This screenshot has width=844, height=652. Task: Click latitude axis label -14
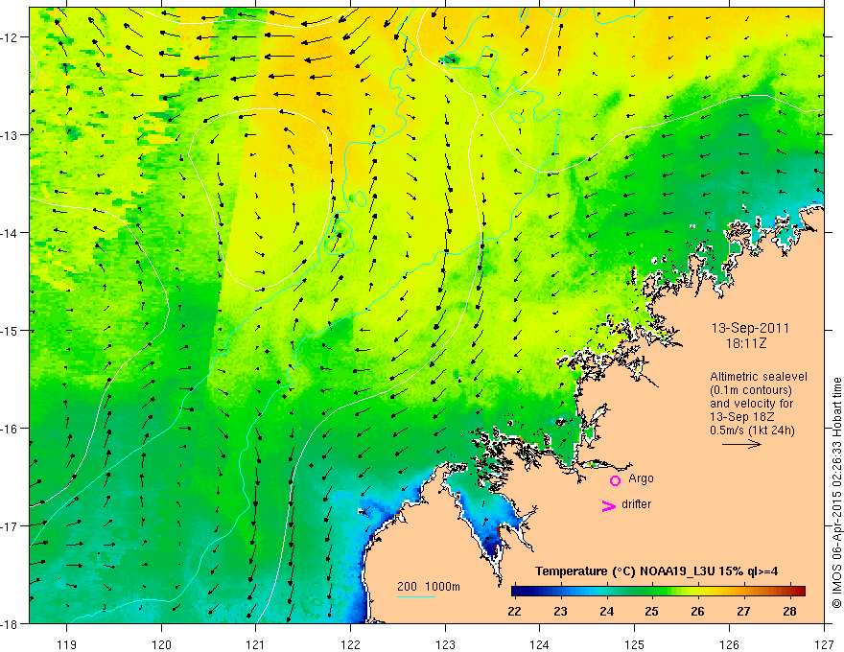click(10, 233)
